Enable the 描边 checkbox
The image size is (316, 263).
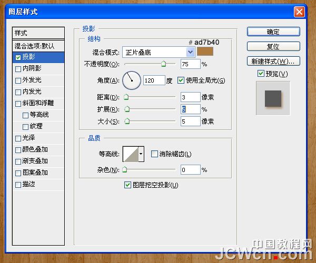coord(18,185)
